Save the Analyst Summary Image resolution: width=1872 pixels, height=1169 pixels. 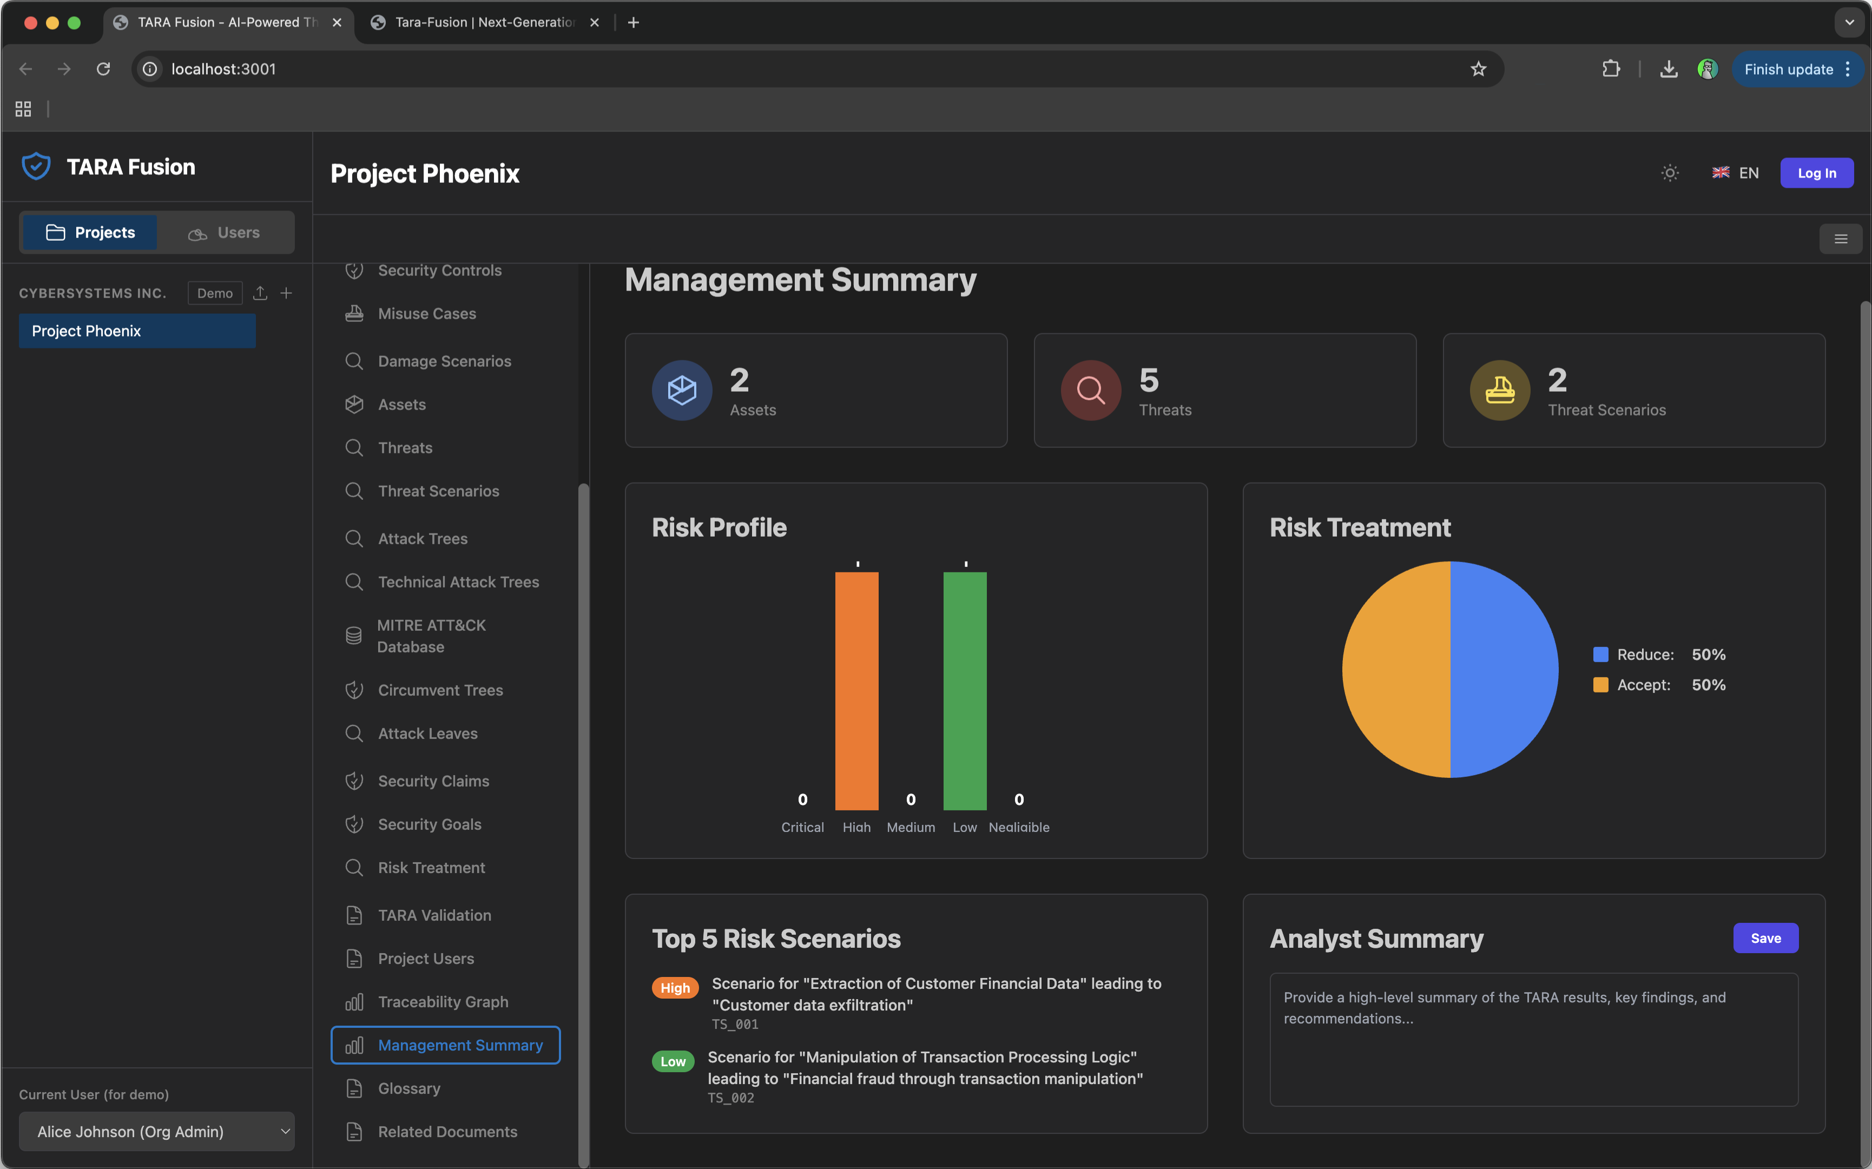[x=1764, y=938]
